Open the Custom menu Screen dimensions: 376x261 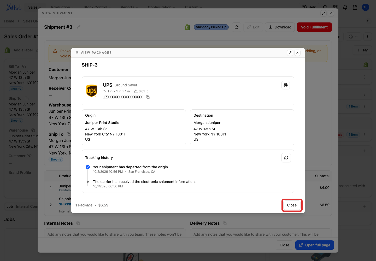(x=193, y=7)
